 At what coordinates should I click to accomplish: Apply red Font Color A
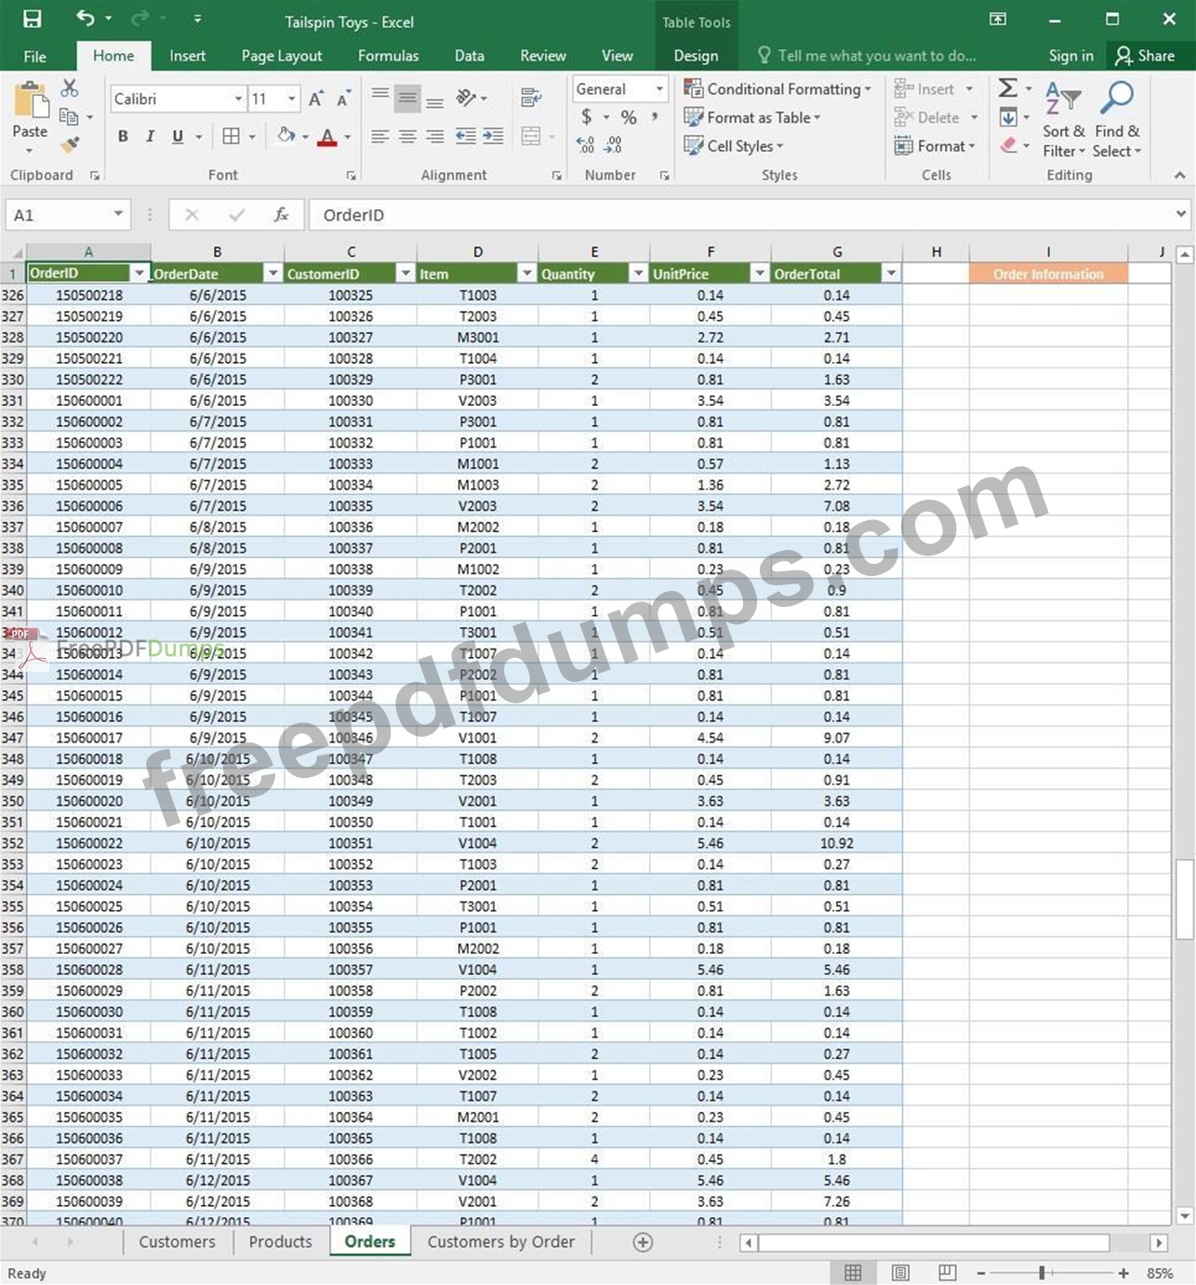(x=327, y=138)
